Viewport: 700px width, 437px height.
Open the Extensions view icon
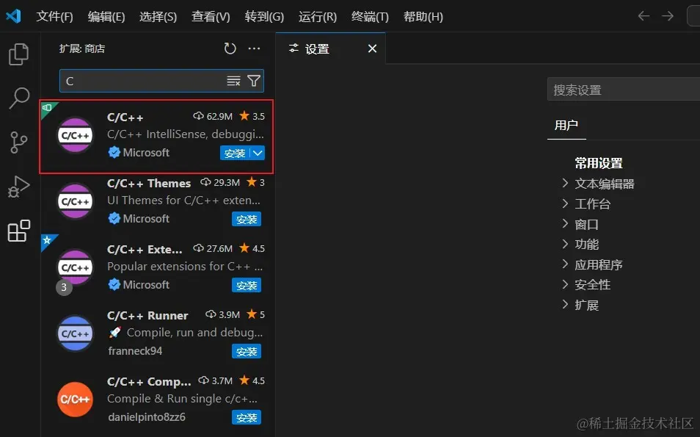19,231
